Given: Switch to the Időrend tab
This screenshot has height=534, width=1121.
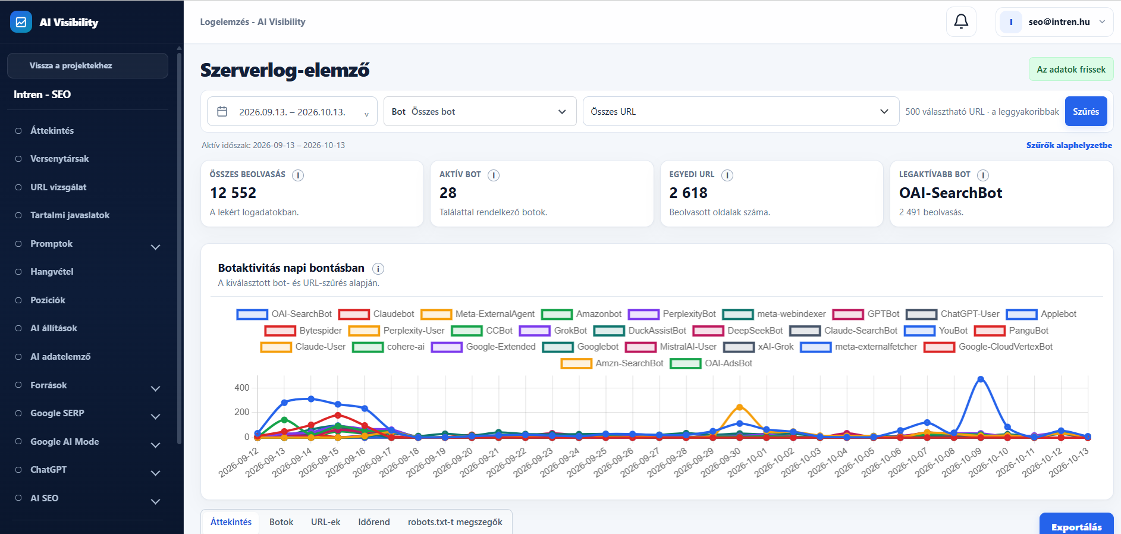Looking at the screenshot, I should pos(374,522).
